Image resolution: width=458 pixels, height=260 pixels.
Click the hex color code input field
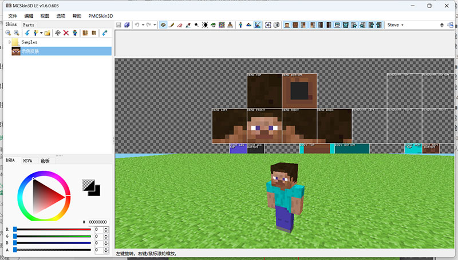[97, 222]
